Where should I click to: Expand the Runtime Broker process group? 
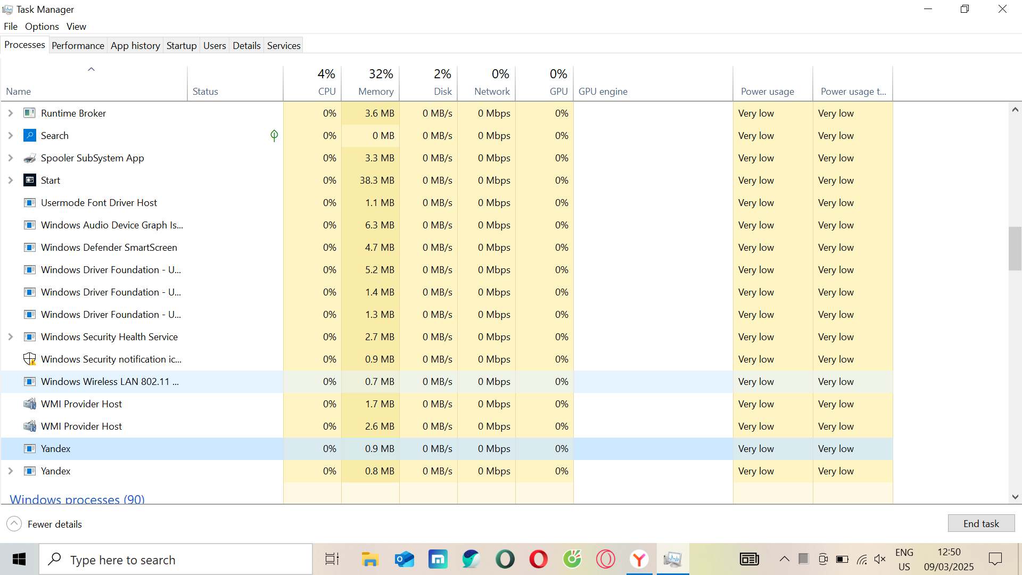[x=11, y=113]
